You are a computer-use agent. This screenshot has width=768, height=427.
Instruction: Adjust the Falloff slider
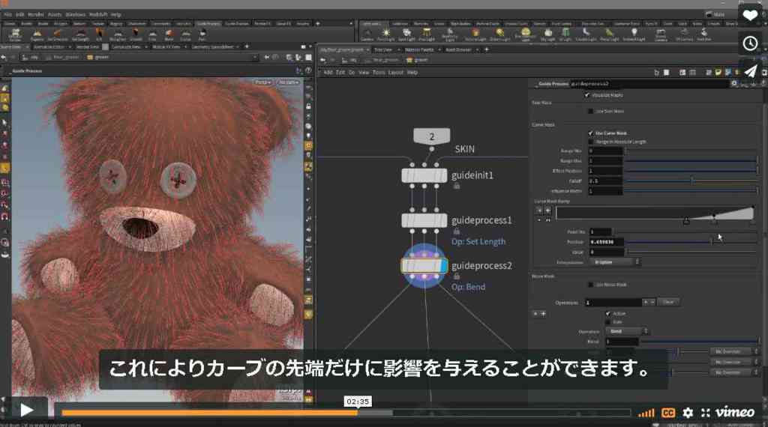point(691,181)
